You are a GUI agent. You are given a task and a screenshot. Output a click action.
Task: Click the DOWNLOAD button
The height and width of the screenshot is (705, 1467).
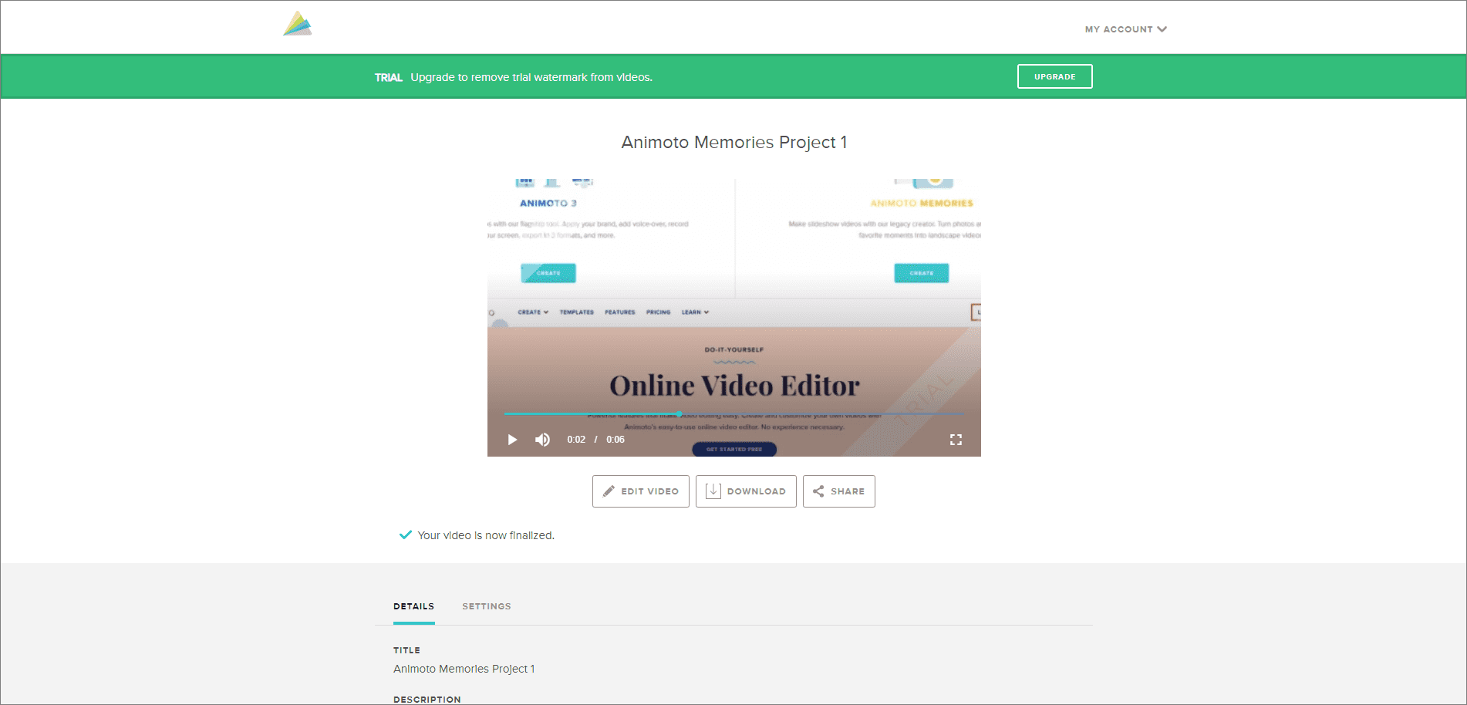click(745, 491)
